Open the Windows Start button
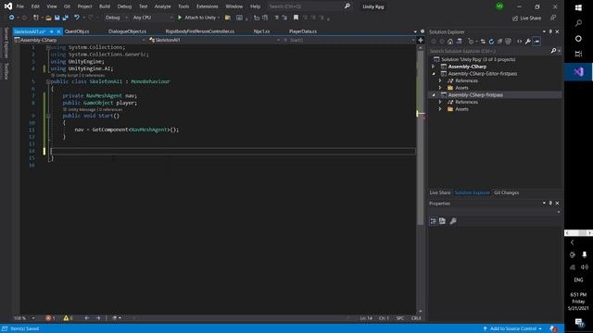 point(578,7)
